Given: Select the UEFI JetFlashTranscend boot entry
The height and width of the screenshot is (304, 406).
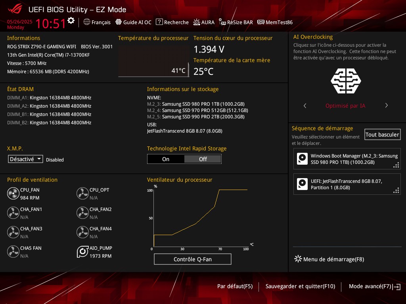Looking at the screenshot, I should point(347,184).
